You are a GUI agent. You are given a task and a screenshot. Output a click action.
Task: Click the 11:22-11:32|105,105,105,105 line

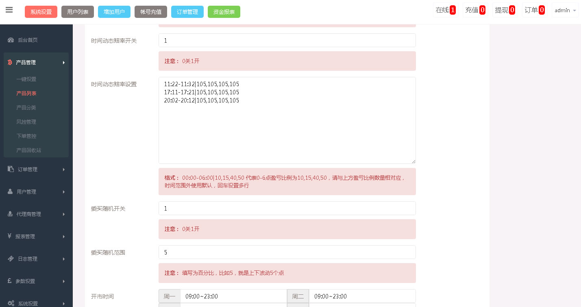[202, 84]
